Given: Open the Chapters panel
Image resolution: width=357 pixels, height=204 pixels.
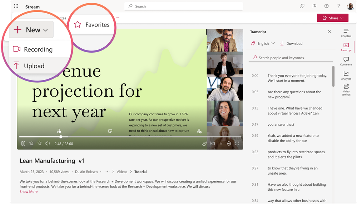Looking at the screenshot, I should point(346,33).
